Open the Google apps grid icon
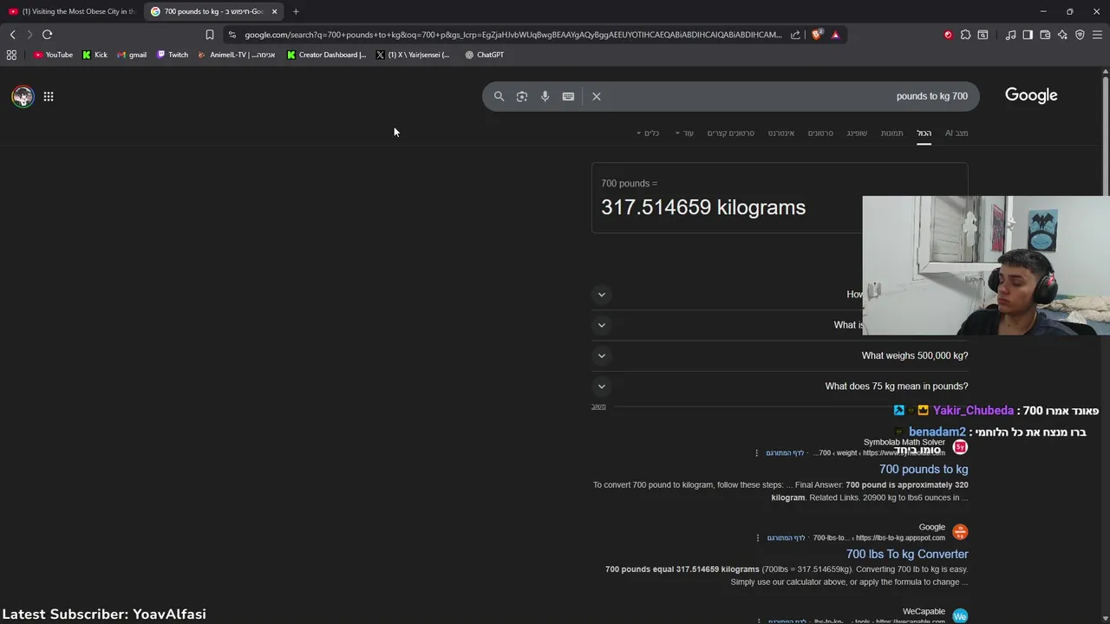Image resolution: width=1110 pixels, height=624 pixels. (x=49, y=96)
